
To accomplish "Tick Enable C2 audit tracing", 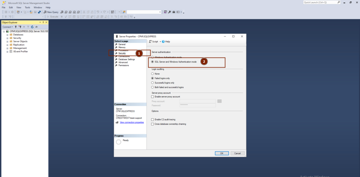I will 153,119.
